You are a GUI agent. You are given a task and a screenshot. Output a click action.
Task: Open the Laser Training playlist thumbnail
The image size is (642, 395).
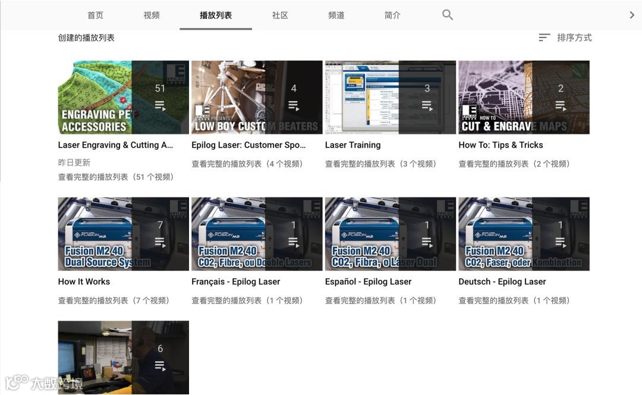(390, 97)
